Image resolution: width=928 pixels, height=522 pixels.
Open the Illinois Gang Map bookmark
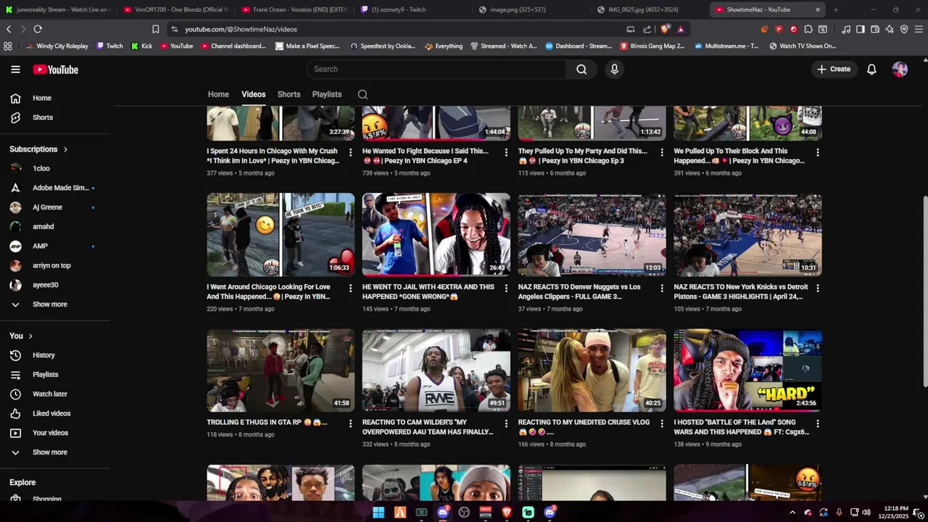tap(652, 46)
